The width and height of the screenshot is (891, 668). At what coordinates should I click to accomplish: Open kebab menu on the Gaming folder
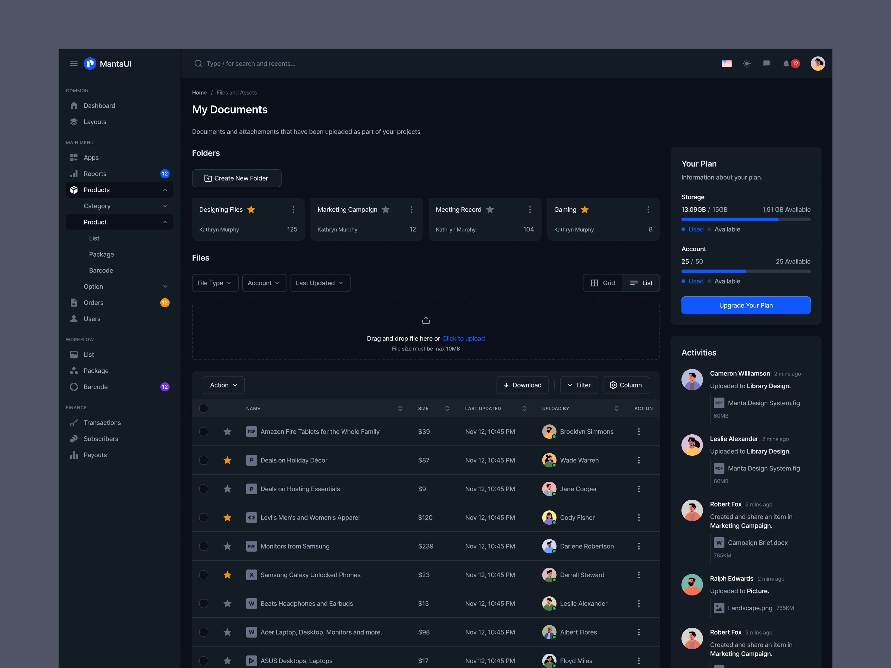point(648,210)
